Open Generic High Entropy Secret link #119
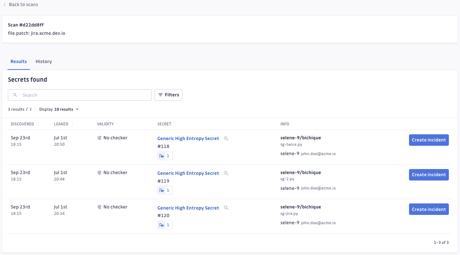The height and width of the screenshot is (255, 460). pos(188,173)
